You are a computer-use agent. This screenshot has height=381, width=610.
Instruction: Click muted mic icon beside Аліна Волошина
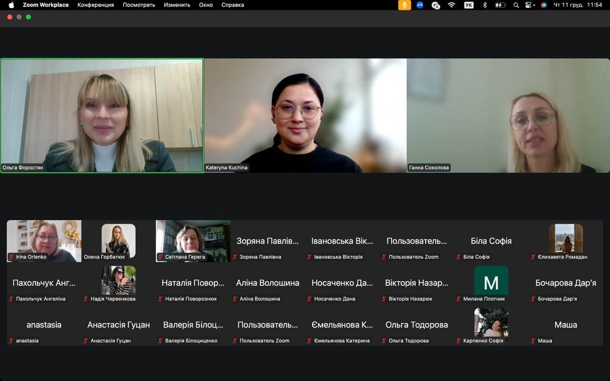coord(235,299)
